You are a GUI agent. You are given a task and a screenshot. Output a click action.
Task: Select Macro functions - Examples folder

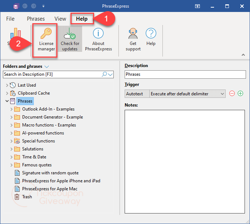pyautogui.click(x=49, y=125)
